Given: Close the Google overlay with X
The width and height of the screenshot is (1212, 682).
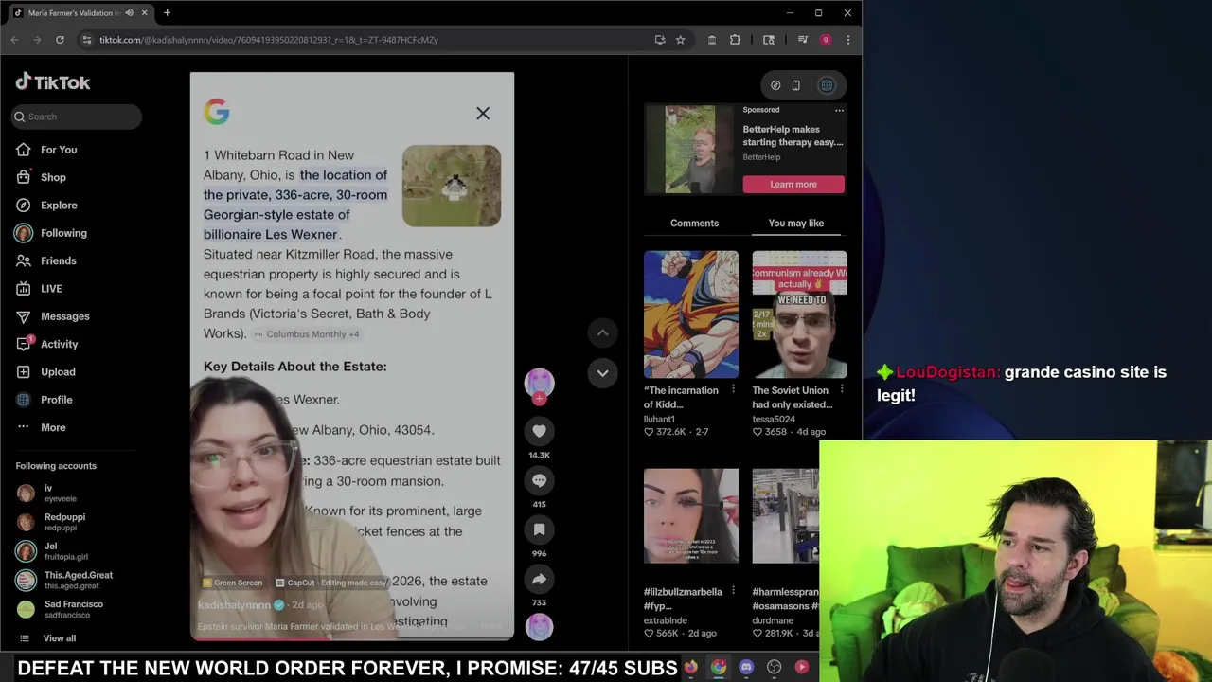Looking at the screenshot, I should coord(483,114).
